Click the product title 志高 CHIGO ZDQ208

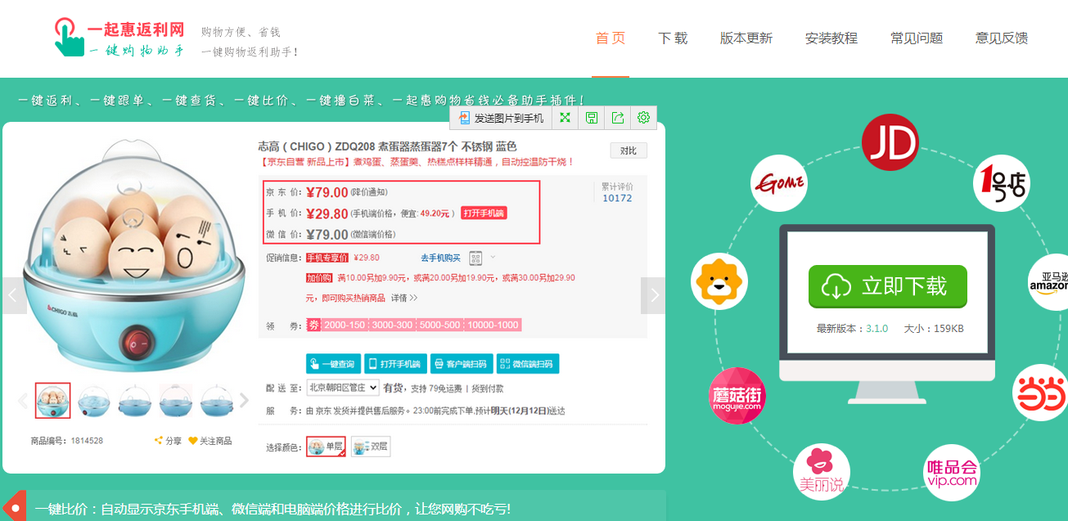tap(388, 146)
